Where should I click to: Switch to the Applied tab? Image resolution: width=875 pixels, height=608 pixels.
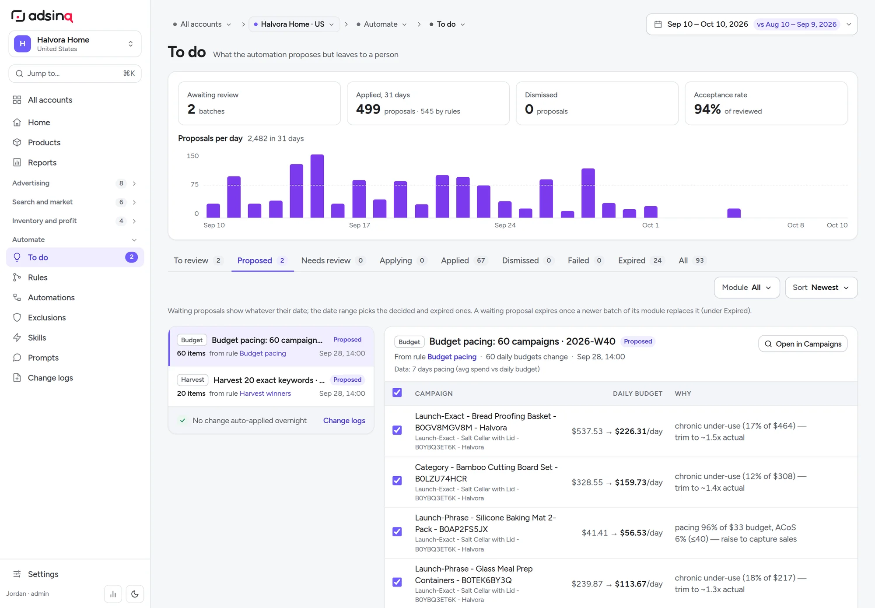tap(464, 260)
